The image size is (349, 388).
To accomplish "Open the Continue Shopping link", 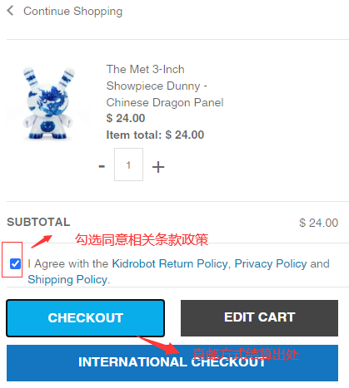I will [x=72, y=12].
